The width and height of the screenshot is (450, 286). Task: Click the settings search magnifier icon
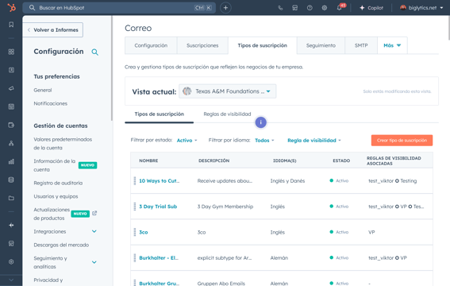(x=94, y=52)
